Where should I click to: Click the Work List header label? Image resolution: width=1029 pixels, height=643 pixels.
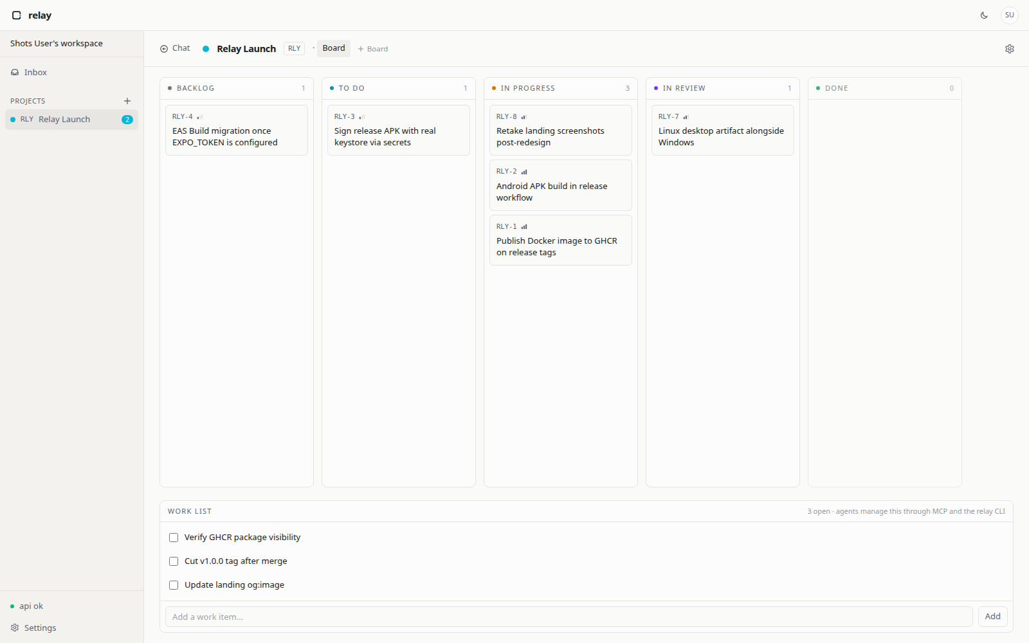190,512
